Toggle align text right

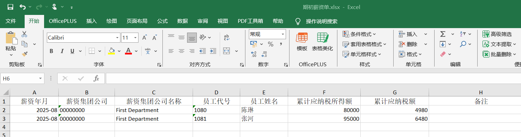[x=192, y=51]
